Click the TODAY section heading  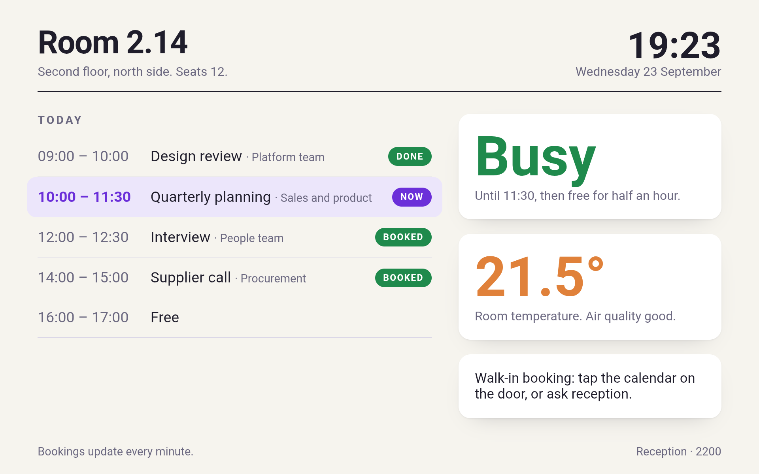pyautogui.click(x=60, y=120)
